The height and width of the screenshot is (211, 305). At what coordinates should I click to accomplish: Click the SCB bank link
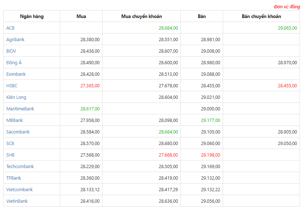[x=10, y=144]
